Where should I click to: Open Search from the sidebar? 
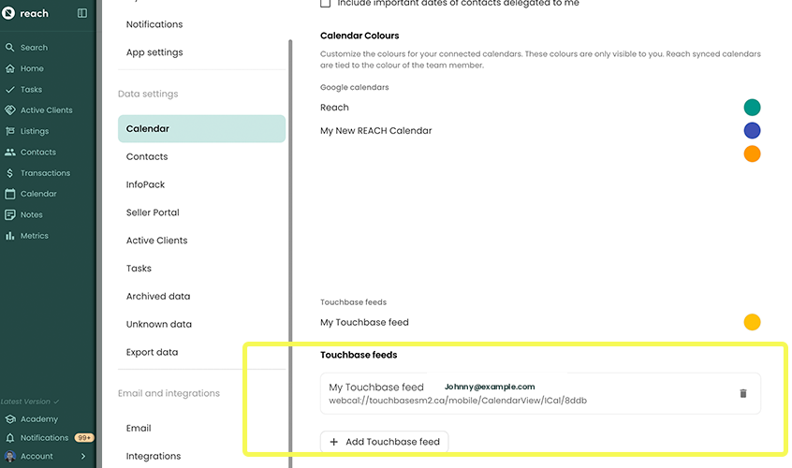(34, 48)
